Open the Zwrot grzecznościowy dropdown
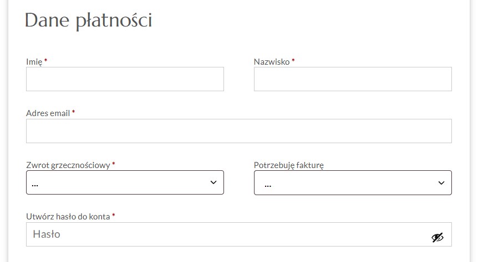 [125, 182]
